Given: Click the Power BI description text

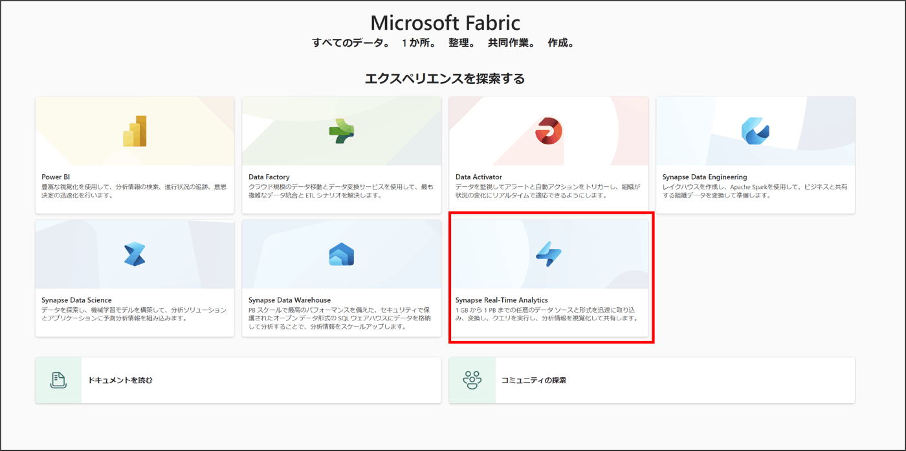Looking at the screenshot, I should point(134,191).
